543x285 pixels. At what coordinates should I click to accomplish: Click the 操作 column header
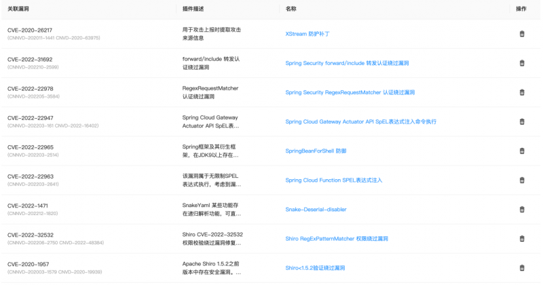[521, 9]
